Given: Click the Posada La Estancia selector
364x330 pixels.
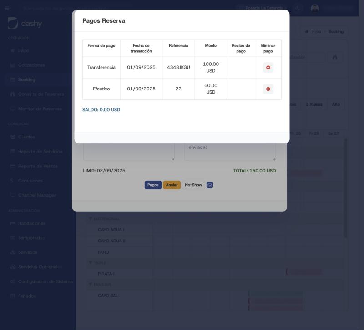Looking at the screenshot, I should [262, 8].
